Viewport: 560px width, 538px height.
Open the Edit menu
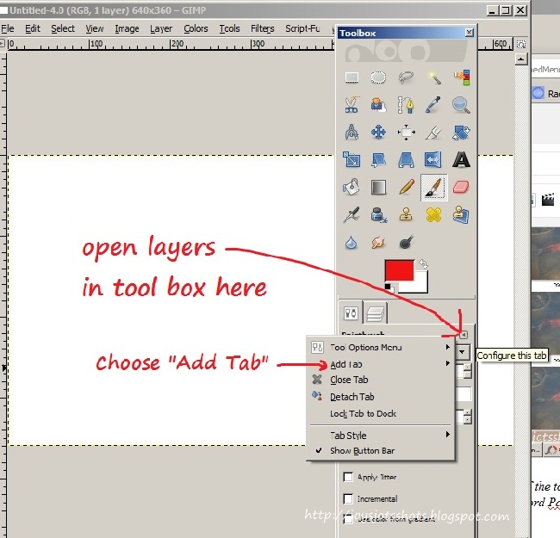click(x=33, y=28)
